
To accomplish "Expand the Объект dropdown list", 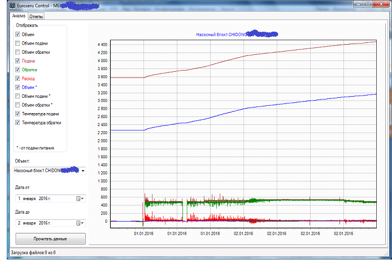I will 83,170.
